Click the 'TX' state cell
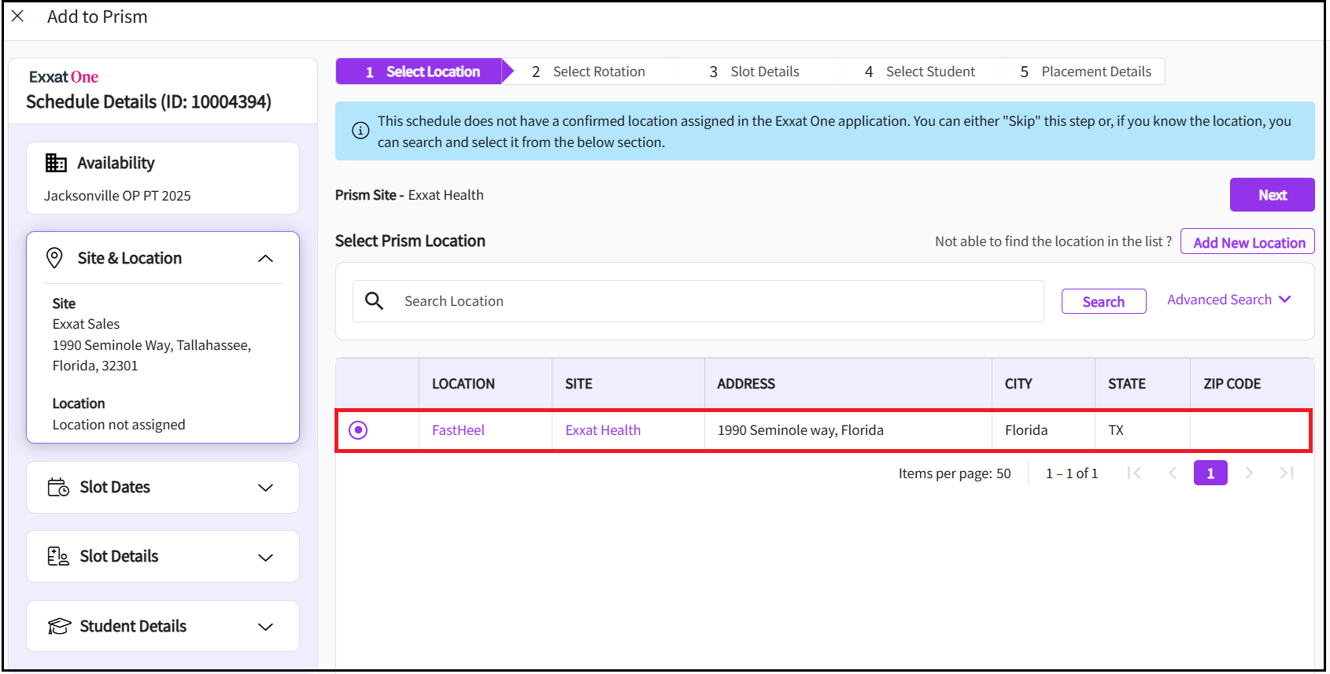This screenshot has height=674, width=1330. (x=1116, y=430)
